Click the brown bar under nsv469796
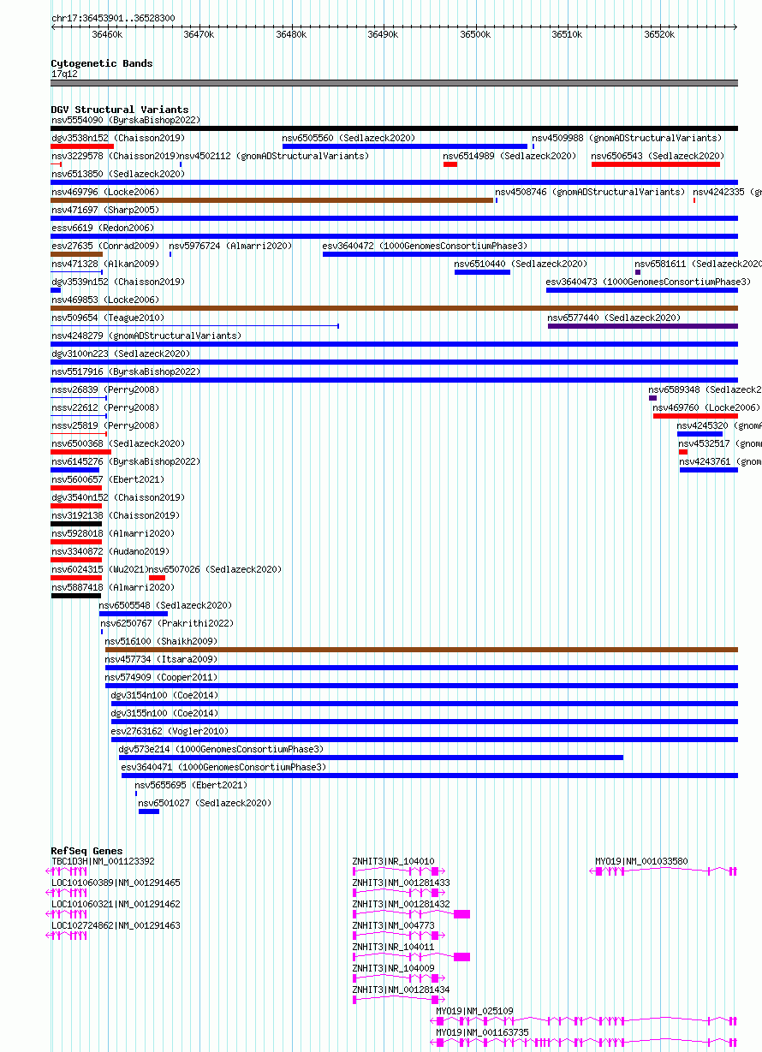762x1052 pixels. pyautogui.click(x=272, y=199)
